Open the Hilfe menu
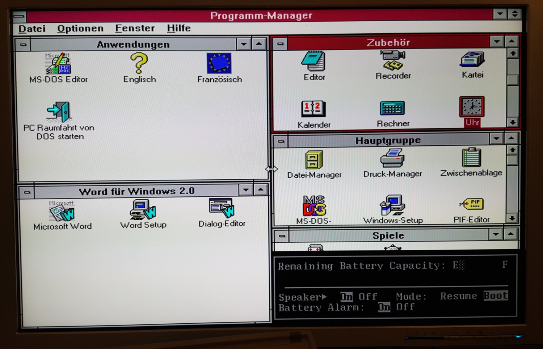543x349 pixels. 179,28
